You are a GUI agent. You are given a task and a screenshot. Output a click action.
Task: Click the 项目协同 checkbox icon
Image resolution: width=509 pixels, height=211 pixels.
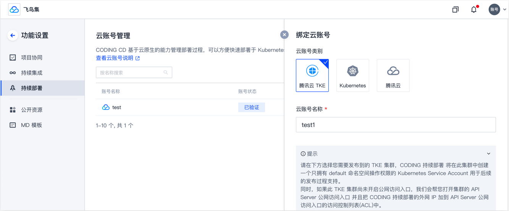(x=13, y=58)
